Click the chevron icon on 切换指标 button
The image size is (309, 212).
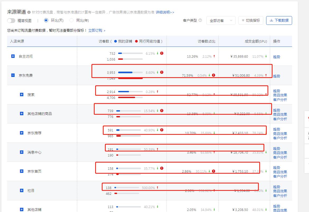[x=243, y=20]
